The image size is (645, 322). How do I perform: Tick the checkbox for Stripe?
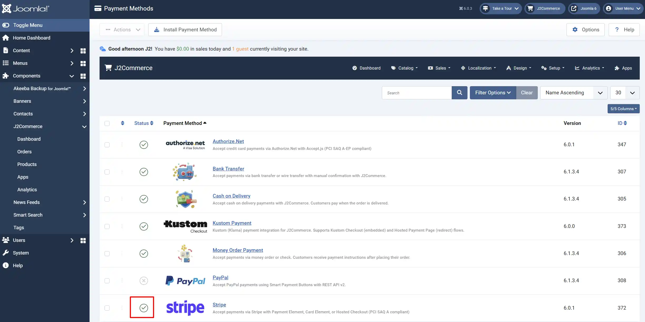pyautogui.click(x=107, y=308)
